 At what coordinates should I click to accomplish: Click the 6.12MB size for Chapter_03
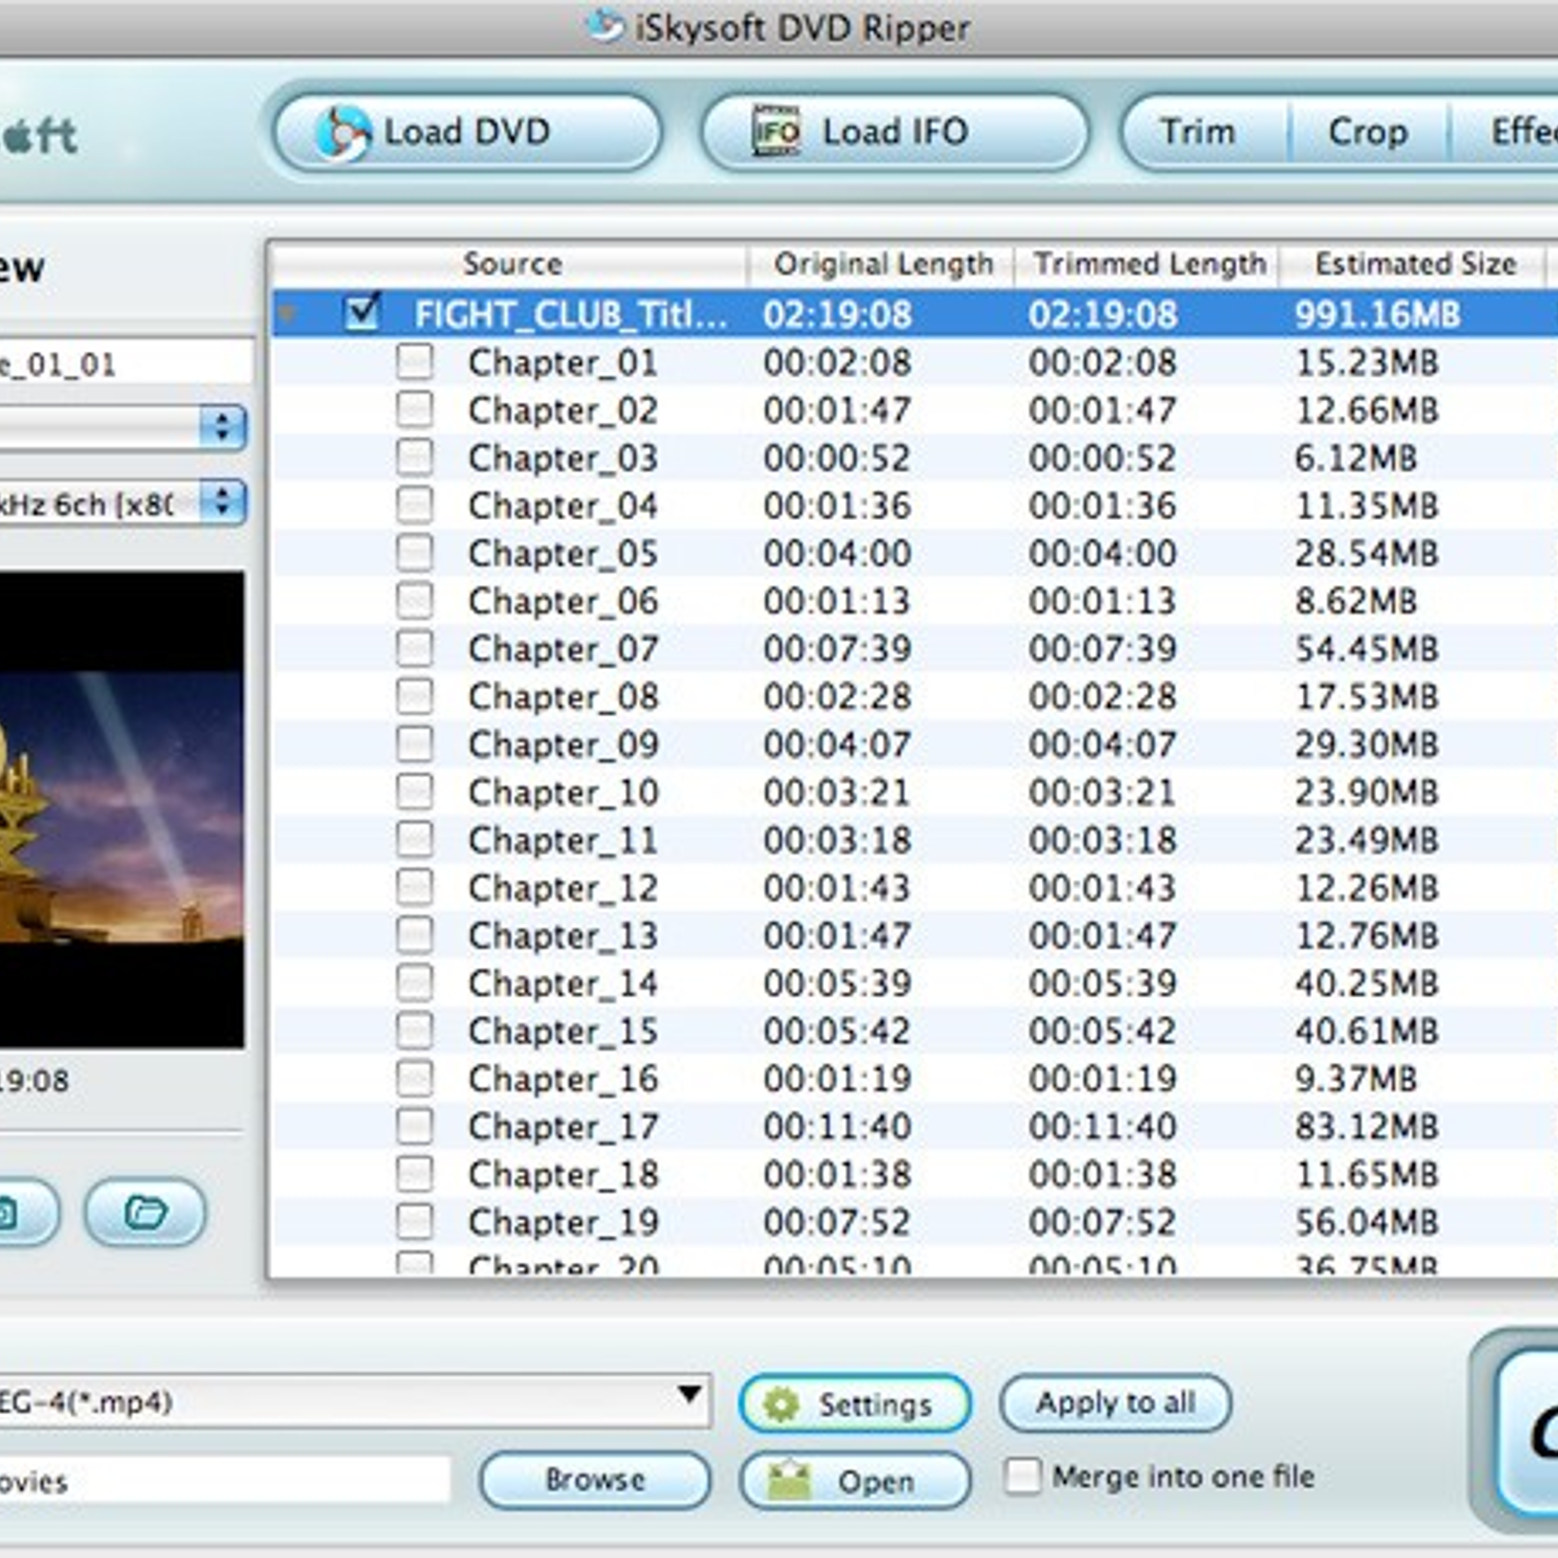pyautogui.click(x=1355, y=458)
